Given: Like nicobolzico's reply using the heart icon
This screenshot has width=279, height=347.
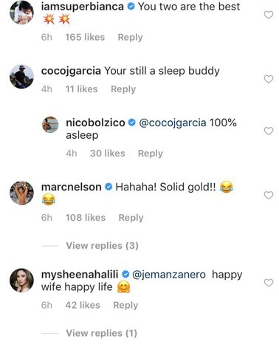Looking at the screenshot, I should tap(269, 131).
